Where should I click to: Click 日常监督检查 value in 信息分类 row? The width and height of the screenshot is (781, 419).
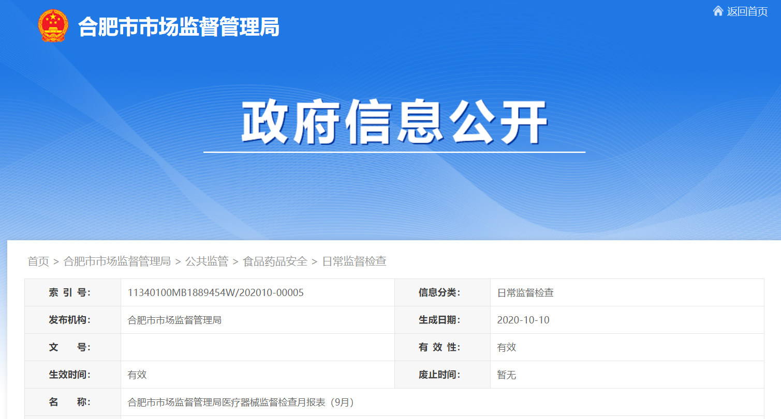click(525, 293)
